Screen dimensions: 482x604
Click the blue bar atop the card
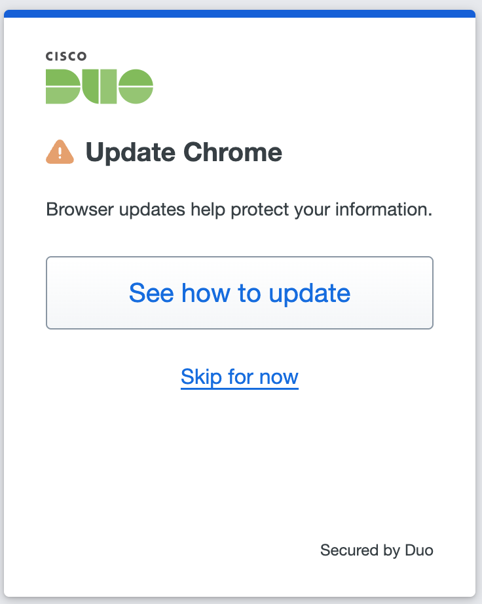(x=240, y=14)
